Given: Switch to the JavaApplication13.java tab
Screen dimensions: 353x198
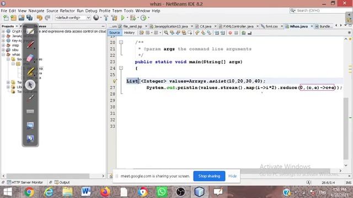Looking at the screenshot, I should coord(171,26).
